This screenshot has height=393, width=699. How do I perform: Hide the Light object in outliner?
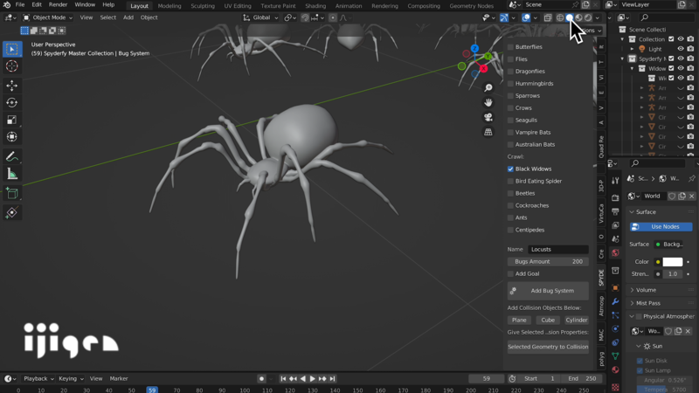point(681,49)
